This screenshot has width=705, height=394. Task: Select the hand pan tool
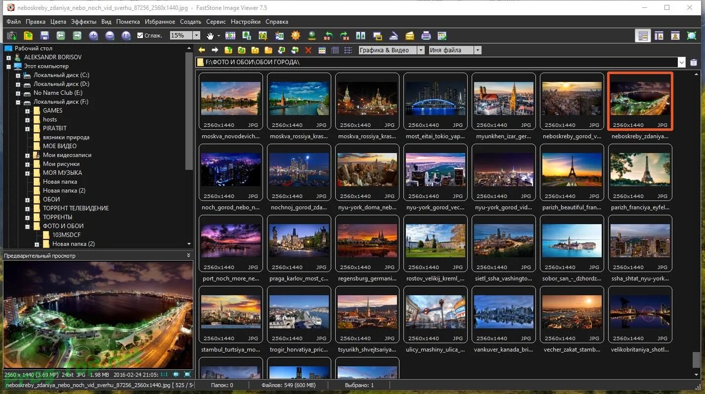click(x=210, y=36)
